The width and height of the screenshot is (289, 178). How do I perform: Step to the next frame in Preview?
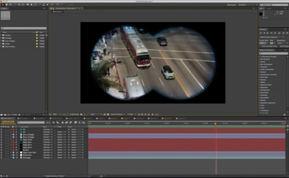[x=272, y=33]
